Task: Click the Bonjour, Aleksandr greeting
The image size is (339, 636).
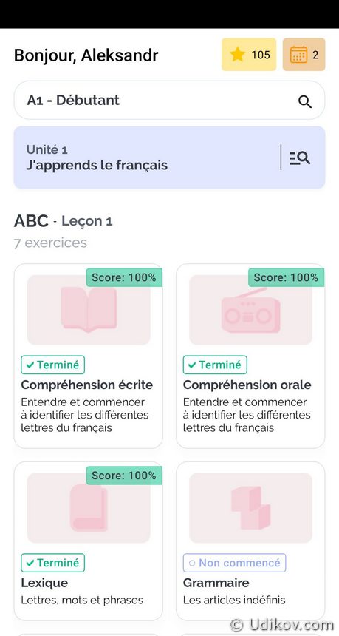Action: (86, 55)
